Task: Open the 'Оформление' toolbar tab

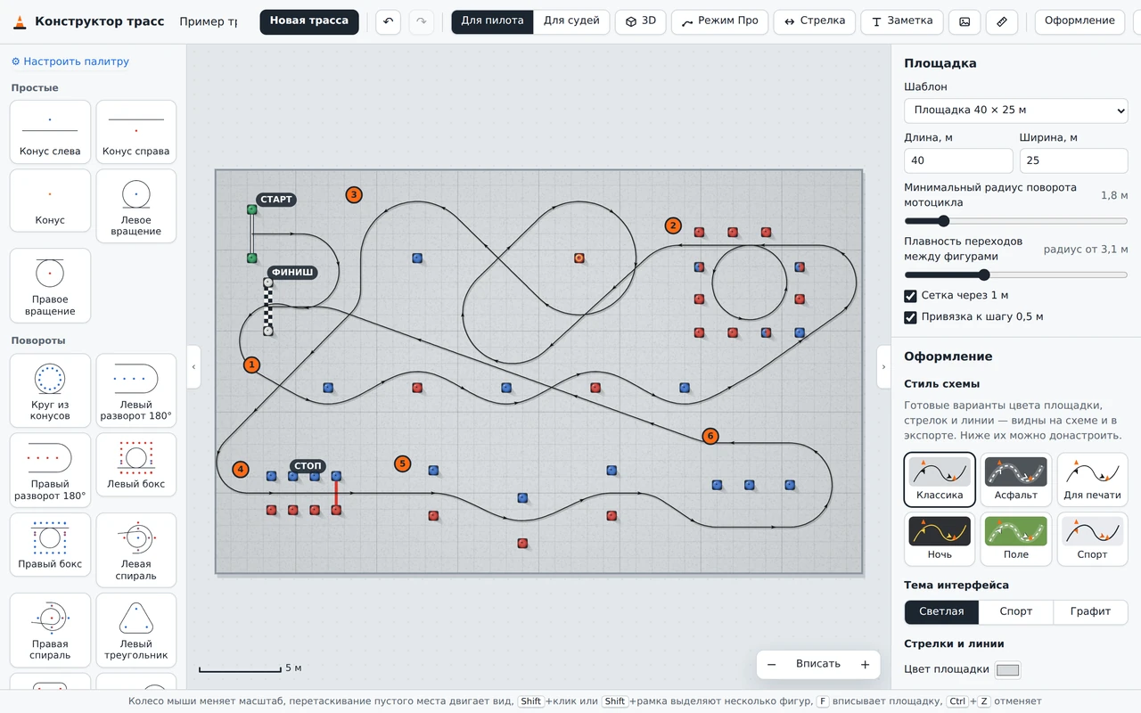Action: 1079,22
